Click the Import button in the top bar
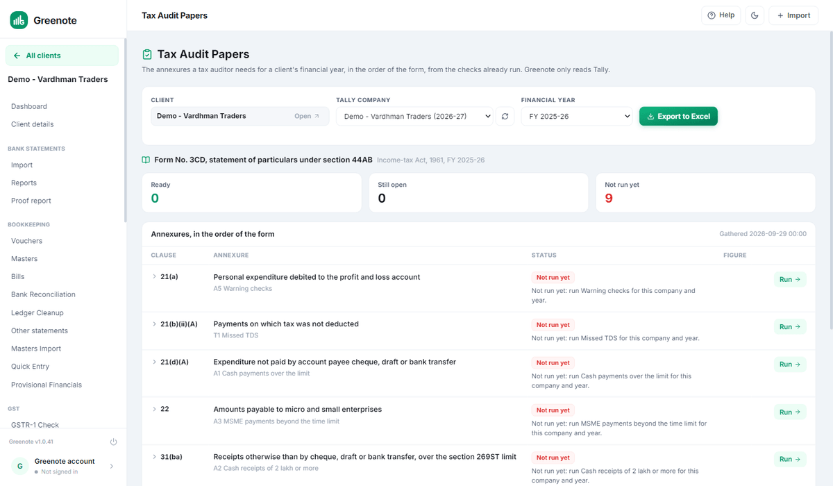This screenshot has height=486, width=833. (x=793, y=15)
